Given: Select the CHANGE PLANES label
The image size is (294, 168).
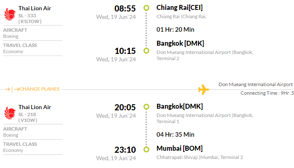Looking at the screenshot, I should [x=39, y=89].
